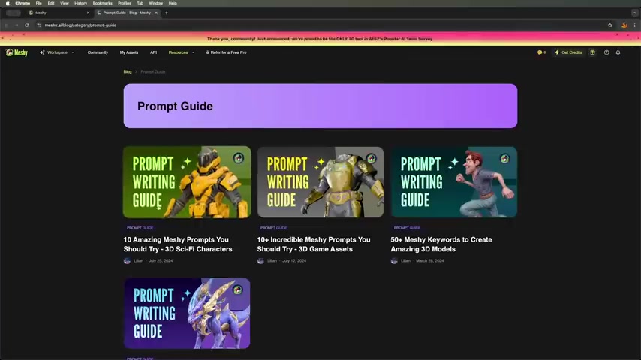Click the gift box icon in navbar
Image resolution: width=641 pixels, height=360 pixels.
tap(592, 52)
